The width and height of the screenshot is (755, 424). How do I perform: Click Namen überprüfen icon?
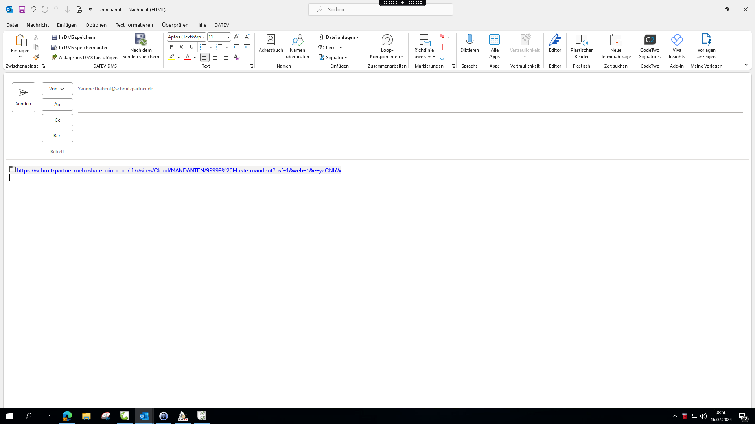coord(297,40)
